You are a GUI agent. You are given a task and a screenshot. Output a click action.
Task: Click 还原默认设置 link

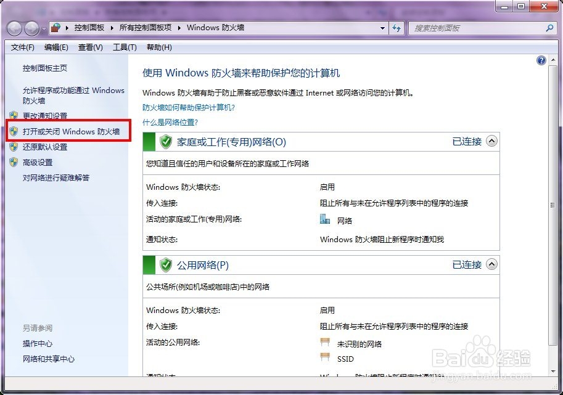click(x=45, y=147)
